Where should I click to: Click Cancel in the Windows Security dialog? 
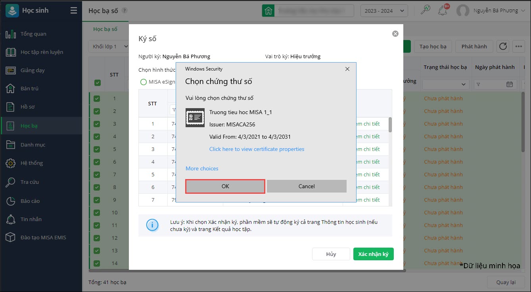[307, 186]
